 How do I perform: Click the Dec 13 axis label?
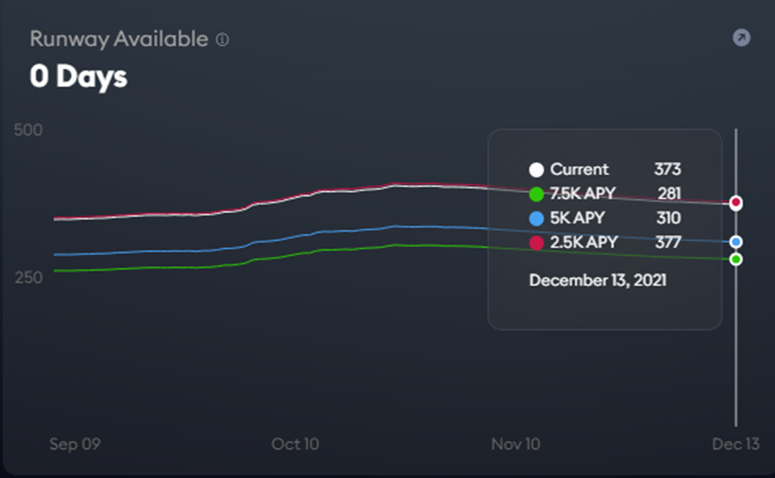point(735,444)
